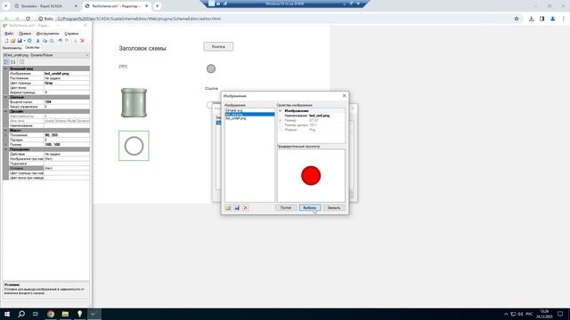Select the gray LED circle on the scheme
This screenshot has width=570, height=320.
(x=211, y=68)
